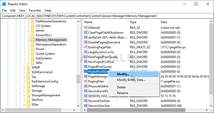Image resolution: width=214 pixels, height=113 pixels.
Task: Click the PagingFiles string value icon
Action: point(86,81)
